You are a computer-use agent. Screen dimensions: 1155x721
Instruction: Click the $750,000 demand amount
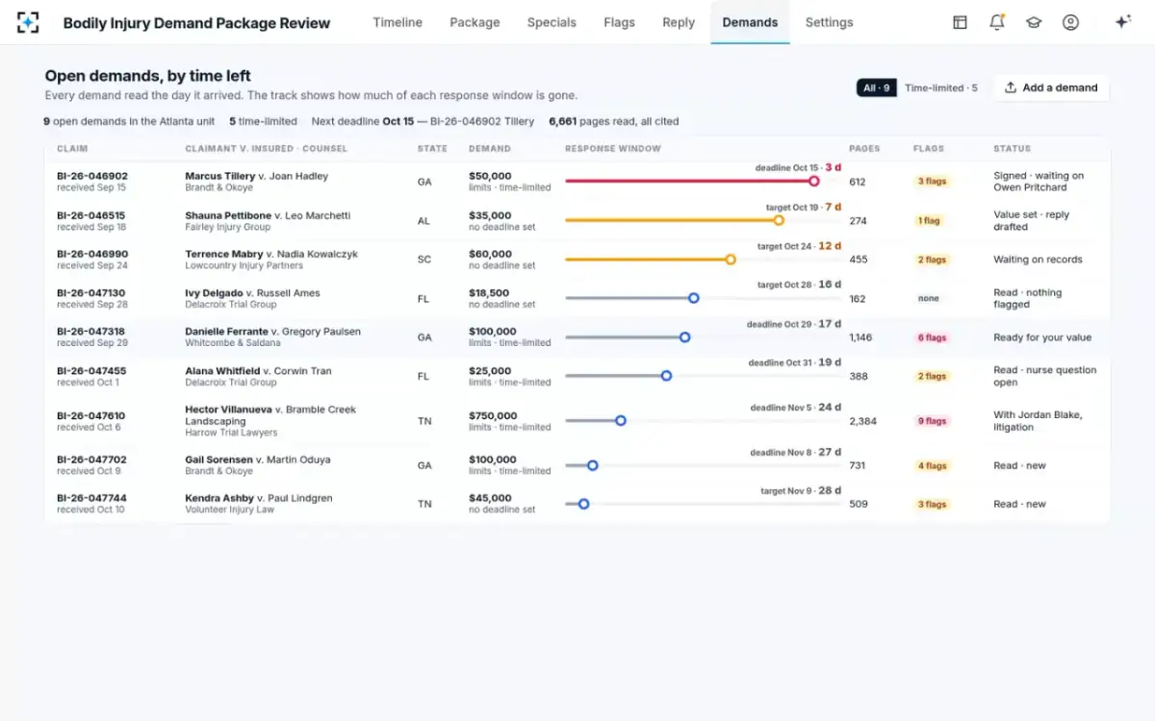point(493,415)
